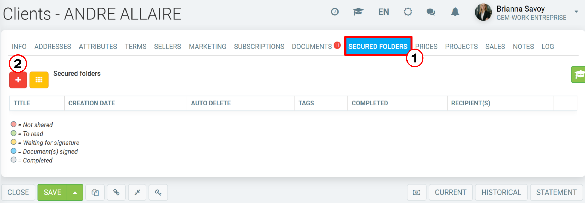Click the Close button
Viewport: 585px width, 203px height.
[x=18, y=192]
